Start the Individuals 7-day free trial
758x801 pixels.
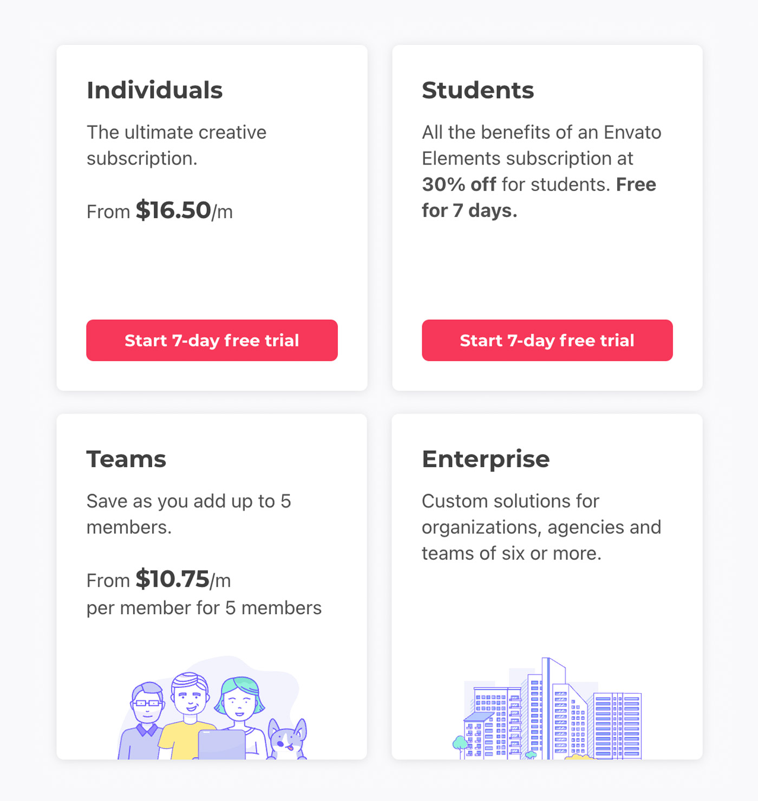(x=212, y=340)
